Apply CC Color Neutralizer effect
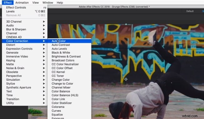The width and height of the screenshot is (204, 119). [69, 64]
